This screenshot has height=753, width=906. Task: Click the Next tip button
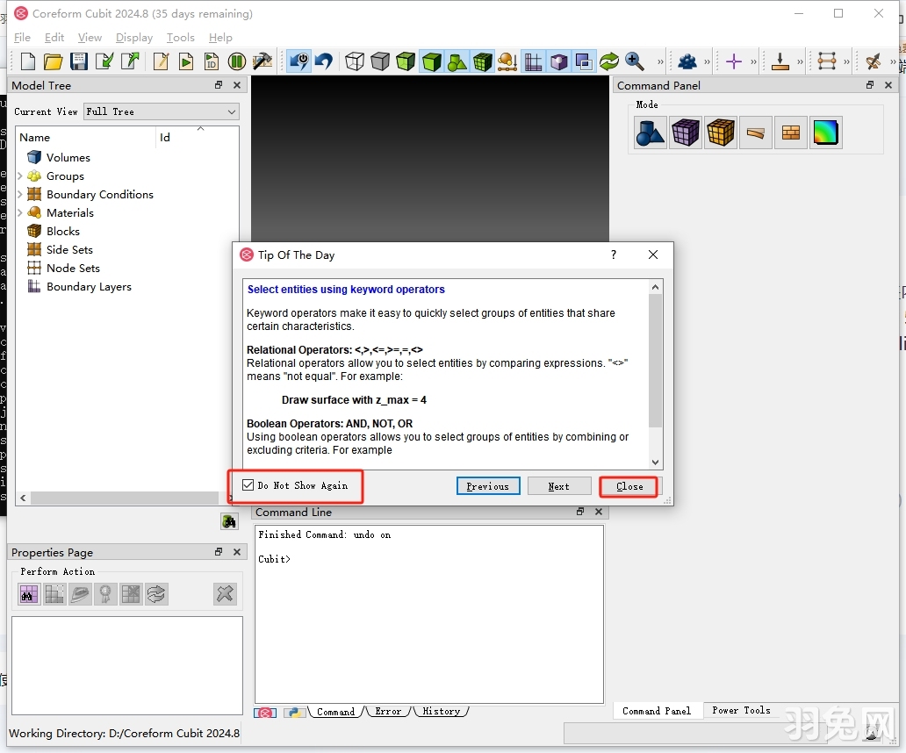558,486
